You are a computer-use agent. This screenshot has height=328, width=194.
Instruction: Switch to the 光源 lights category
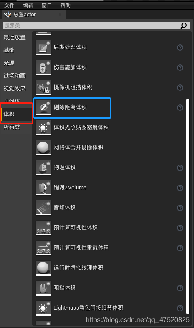9,63
